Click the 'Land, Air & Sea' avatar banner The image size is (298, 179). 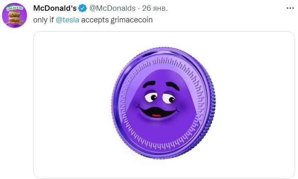[x=15, y=8]
